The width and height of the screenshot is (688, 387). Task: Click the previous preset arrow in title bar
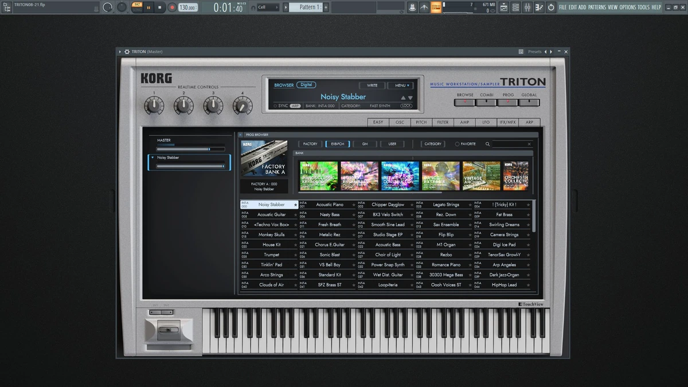[x=545, y=52]
